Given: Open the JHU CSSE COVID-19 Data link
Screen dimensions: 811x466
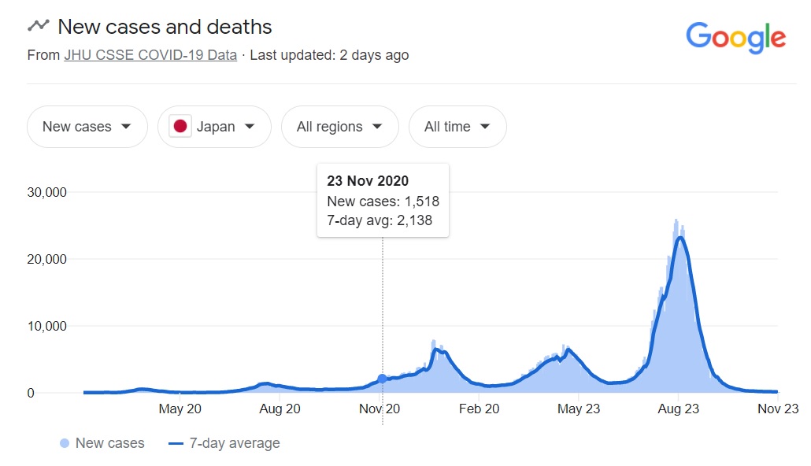Looking at the screenshot, I should [150, 55].
